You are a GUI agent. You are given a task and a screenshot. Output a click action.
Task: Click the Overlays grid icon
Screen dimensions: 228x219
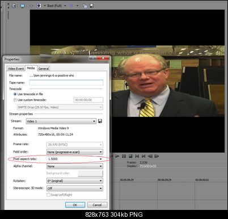coord(71,6)
